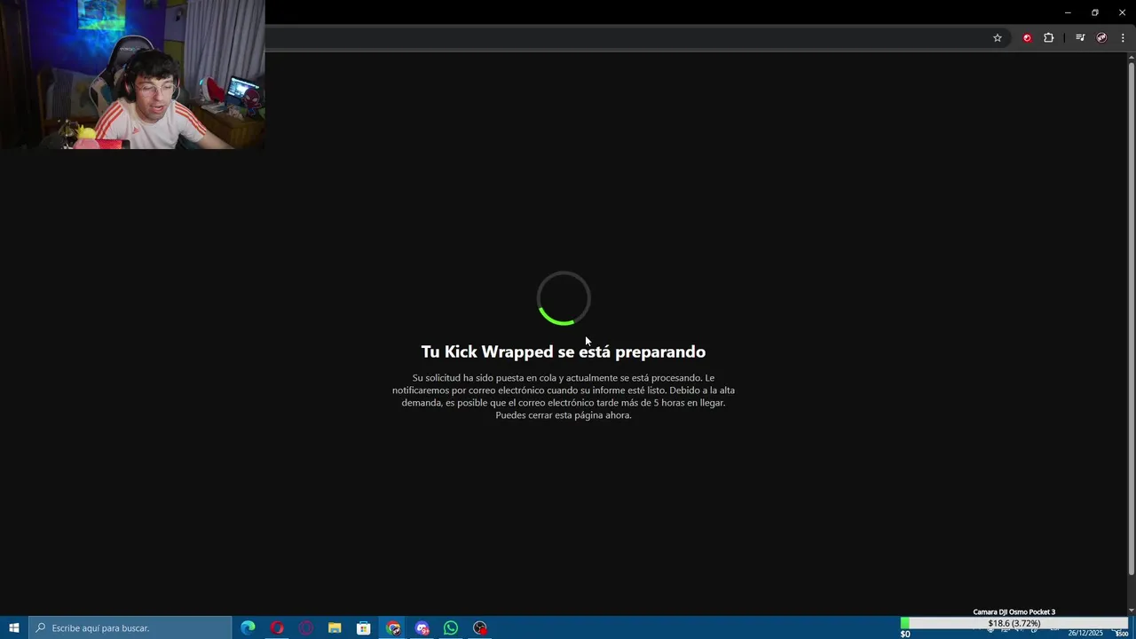Click the 'Escribe aquí para buscar' search box
Image resolution: width=1136 pixels, height=639 pixels.
coord(130,627)
